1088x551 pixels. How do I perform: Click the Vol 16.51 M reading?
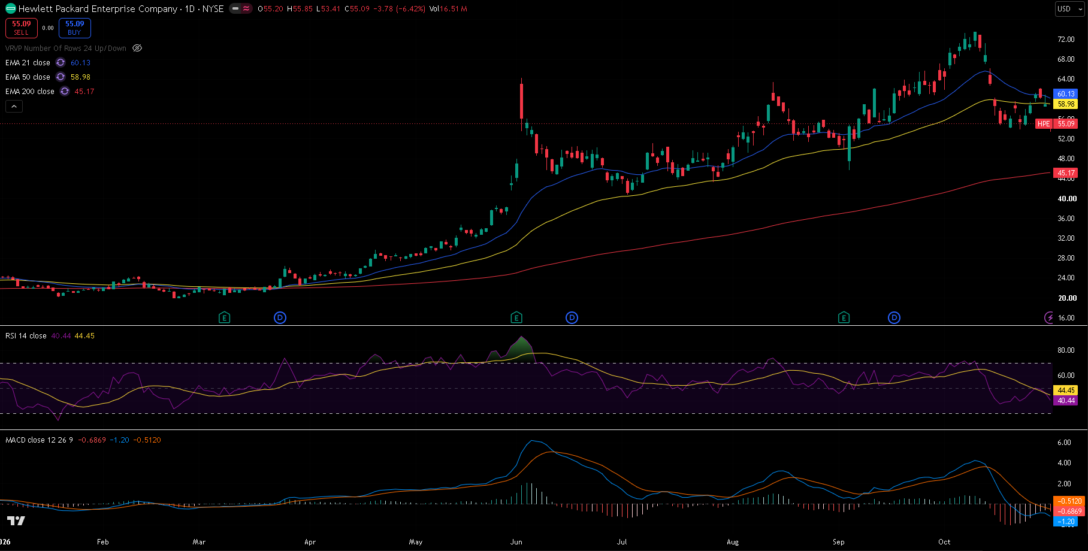point(448,9)
